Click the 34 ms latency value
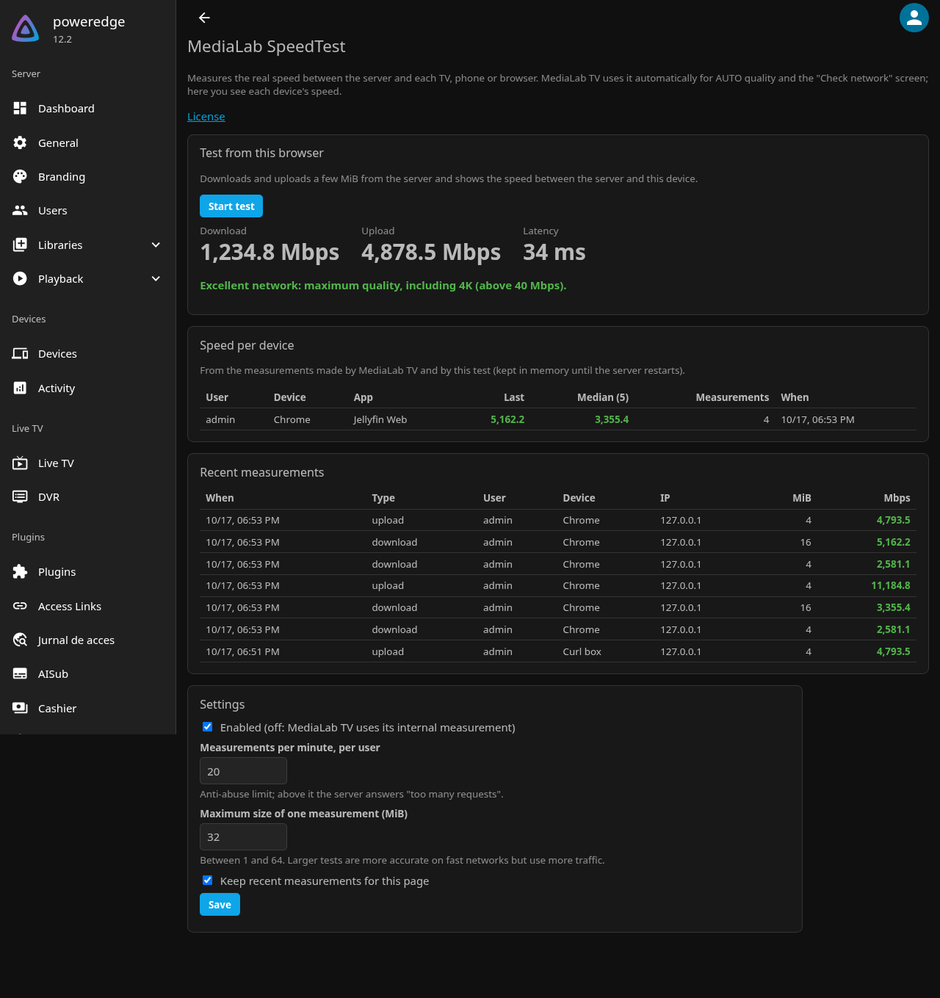The height and width of the screenshot is (998, 940). tap(554, 252)
